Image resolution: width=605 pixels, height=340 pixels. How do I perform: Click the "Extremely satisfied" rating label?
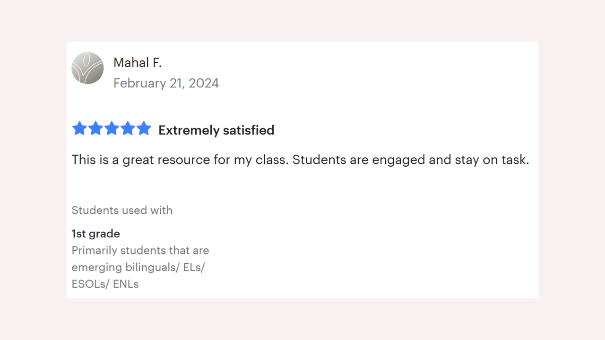pos(216,130)
